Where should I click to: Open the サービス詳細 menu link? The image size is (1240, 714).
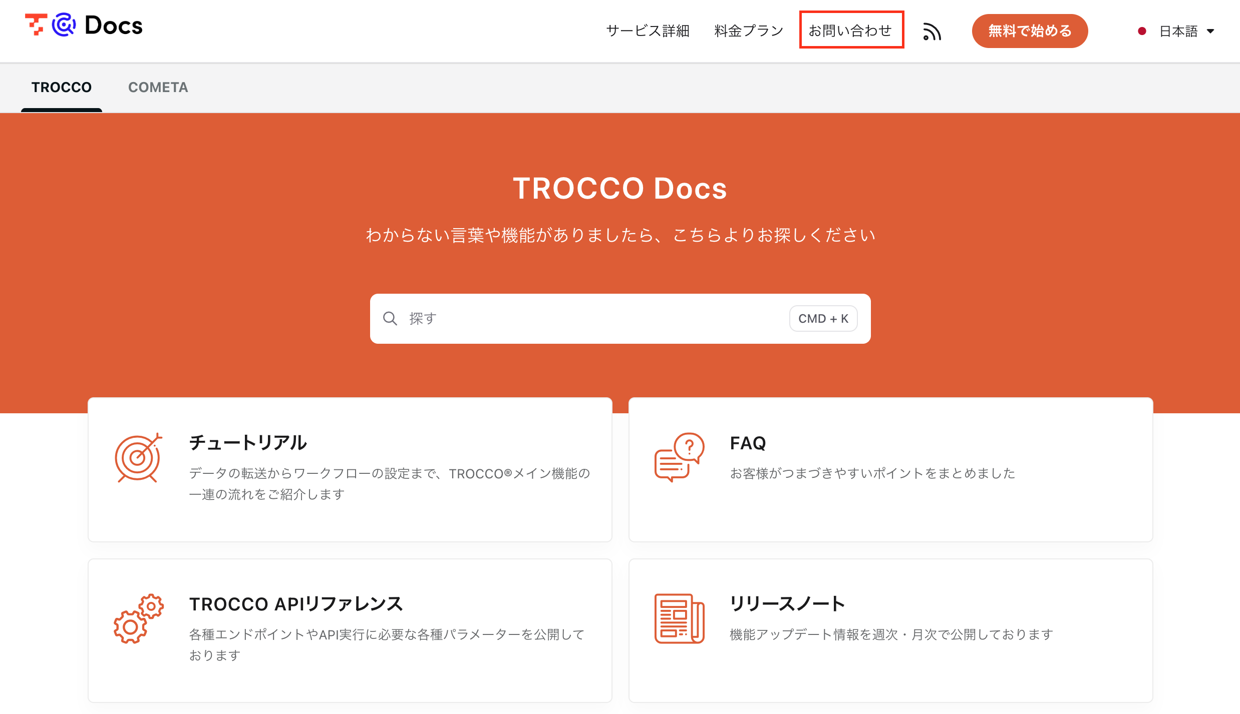click(x=648, y=31)
